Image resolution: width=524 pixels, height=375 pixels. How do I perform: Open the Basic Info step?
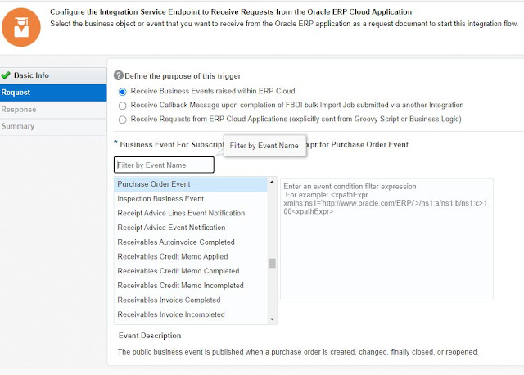pos(53,75)
